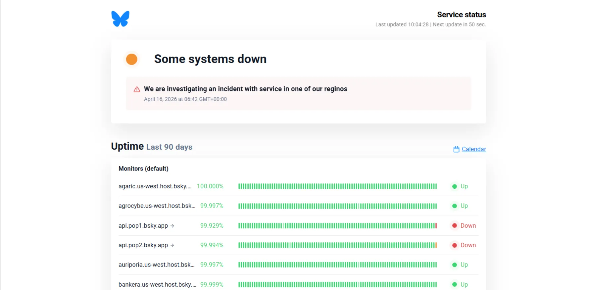Click the Last updated time text

click(402, 24)
